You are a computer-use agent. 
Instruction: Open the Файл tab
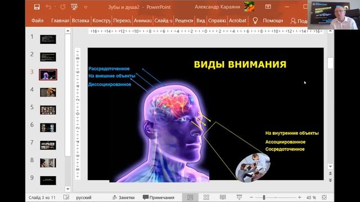point(38,21)
